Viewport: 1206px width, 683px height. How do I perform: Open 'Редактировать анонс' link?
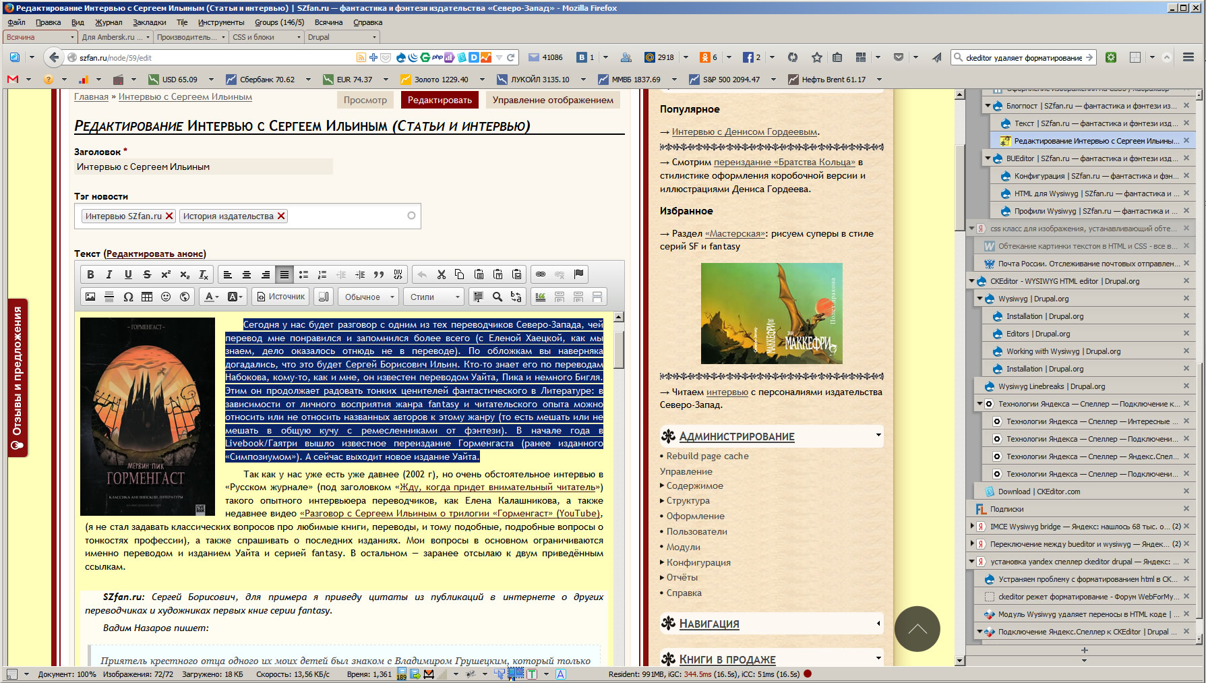pos(155,254)
